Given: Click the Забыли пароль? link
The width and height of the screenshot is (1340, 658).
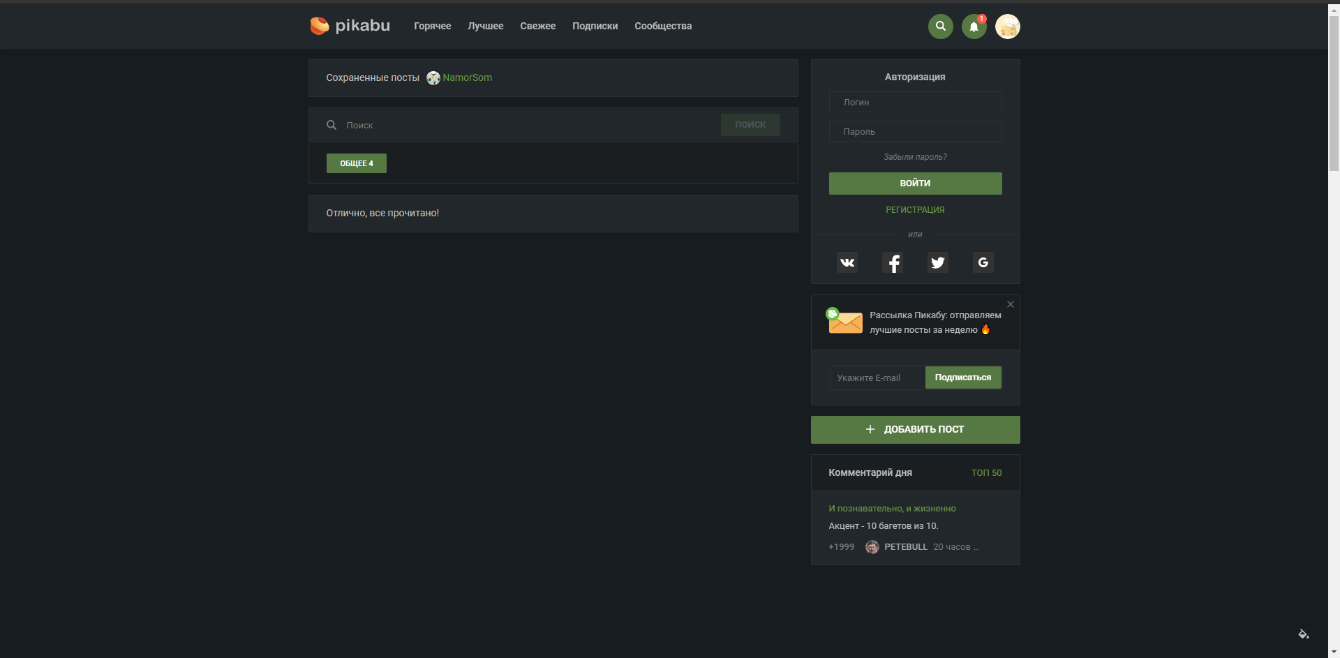Looking at the screenshot, I should (x=915, y=157).
